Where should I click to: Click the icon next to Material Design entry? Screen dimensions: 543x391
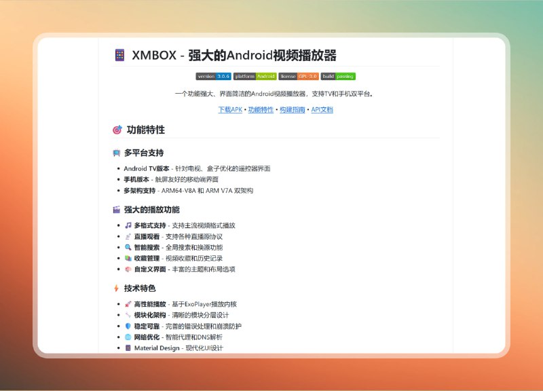coord(128,348)
